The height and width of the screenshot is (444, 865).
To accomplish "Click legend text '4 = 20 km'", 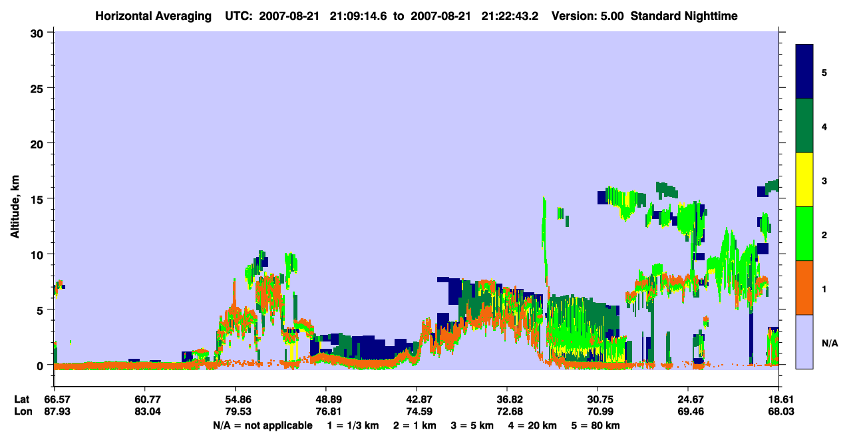I will pos(532,425).
